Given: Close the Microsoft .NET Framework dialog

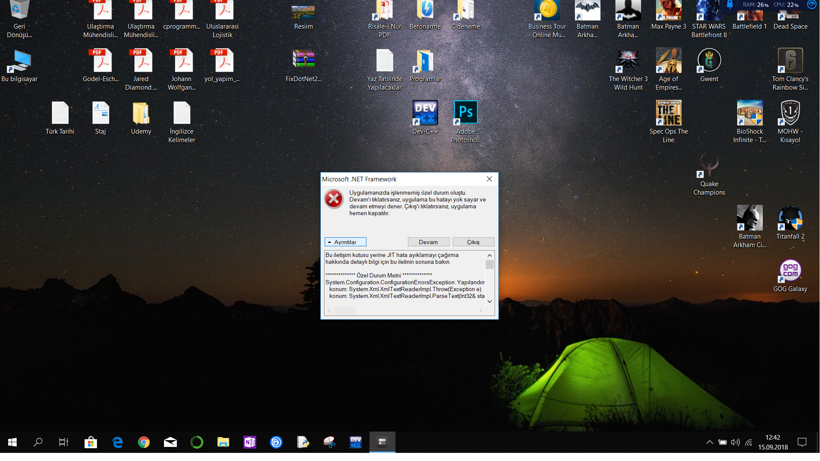Looking at the screenshot, I should 489,179.
